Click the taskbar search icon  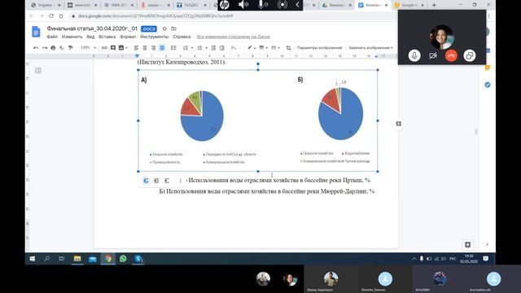tap(47, 259)
